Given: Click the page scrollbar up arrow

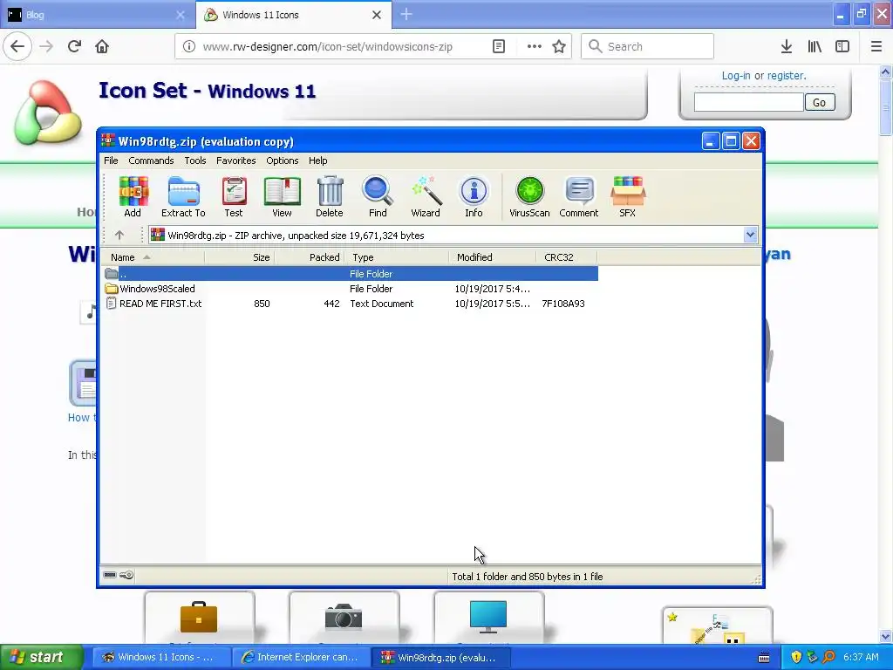Looking at the screenshot, I should 886,72.
